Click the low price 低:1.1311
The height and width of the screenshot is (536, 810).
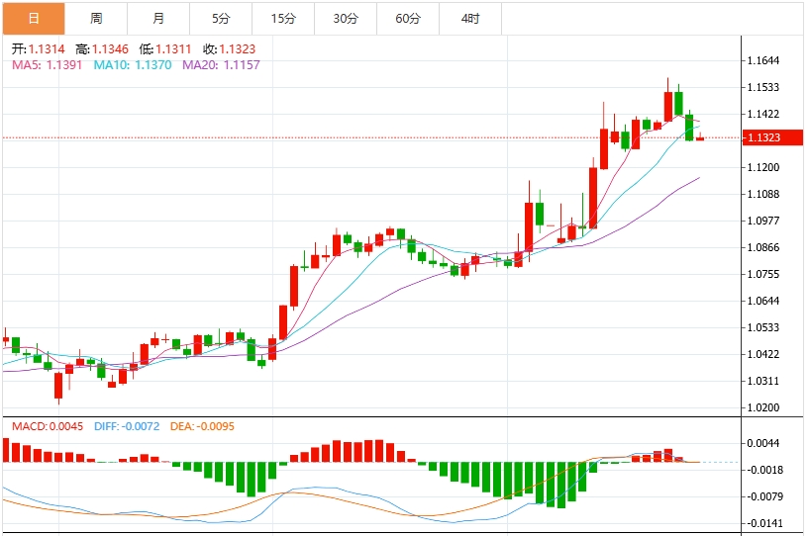point(165,49)
